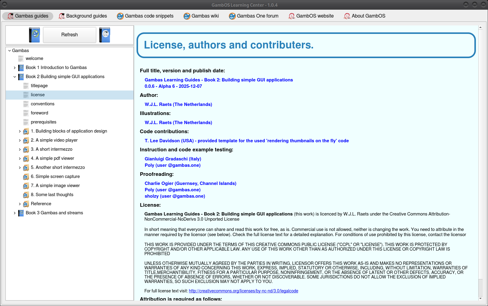This screenshot has height=306, width=488.
Task: Expand Book 3 Gambas and streams
Action: 15,213
